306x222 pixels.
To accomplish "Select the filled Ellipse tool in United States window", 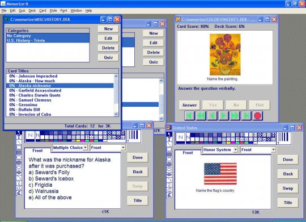I will pos(169,175).
